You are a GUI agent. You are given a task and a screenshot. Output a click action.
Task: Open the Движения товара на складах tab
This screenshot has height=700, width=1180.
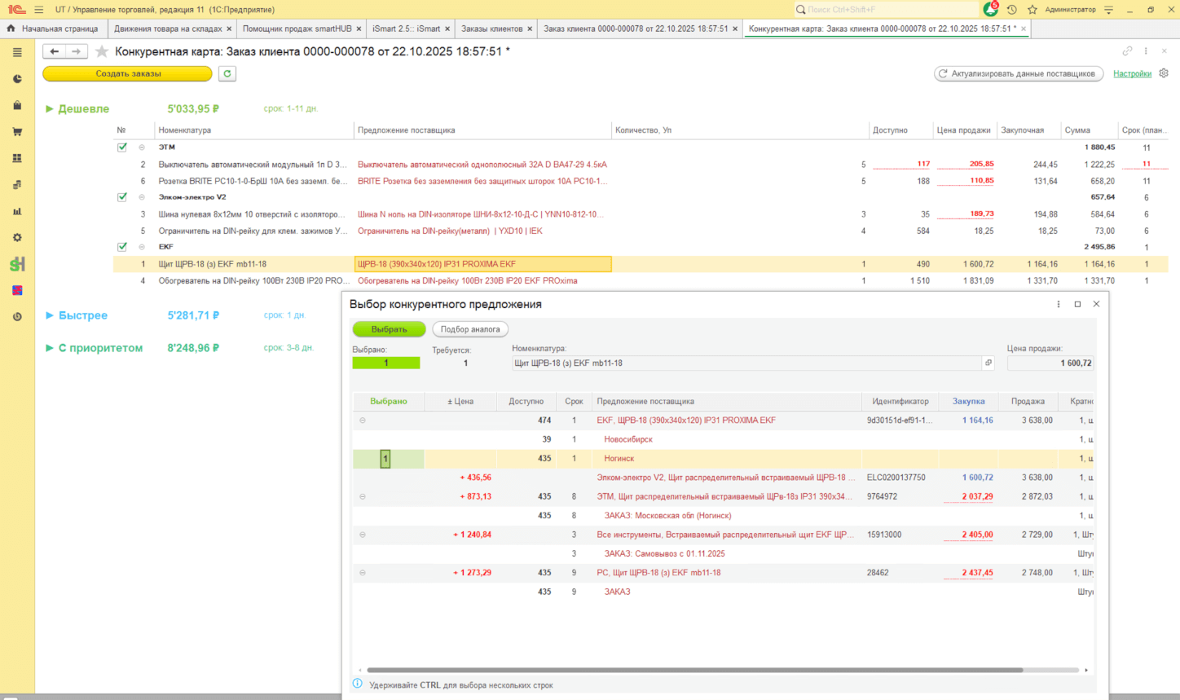coord(168,29)
